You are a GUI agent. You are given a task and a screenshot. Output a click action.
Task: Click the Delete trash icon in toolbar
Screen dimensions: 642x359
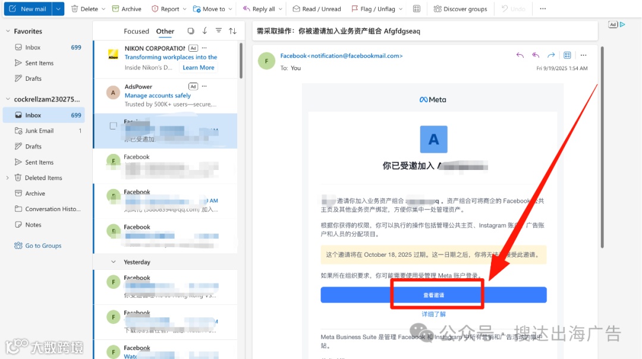coord(74,8)
